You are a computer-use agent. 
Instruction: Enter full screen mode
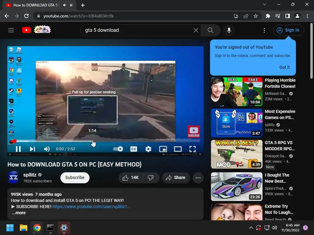pyautogui.click(x=193, y=149)
